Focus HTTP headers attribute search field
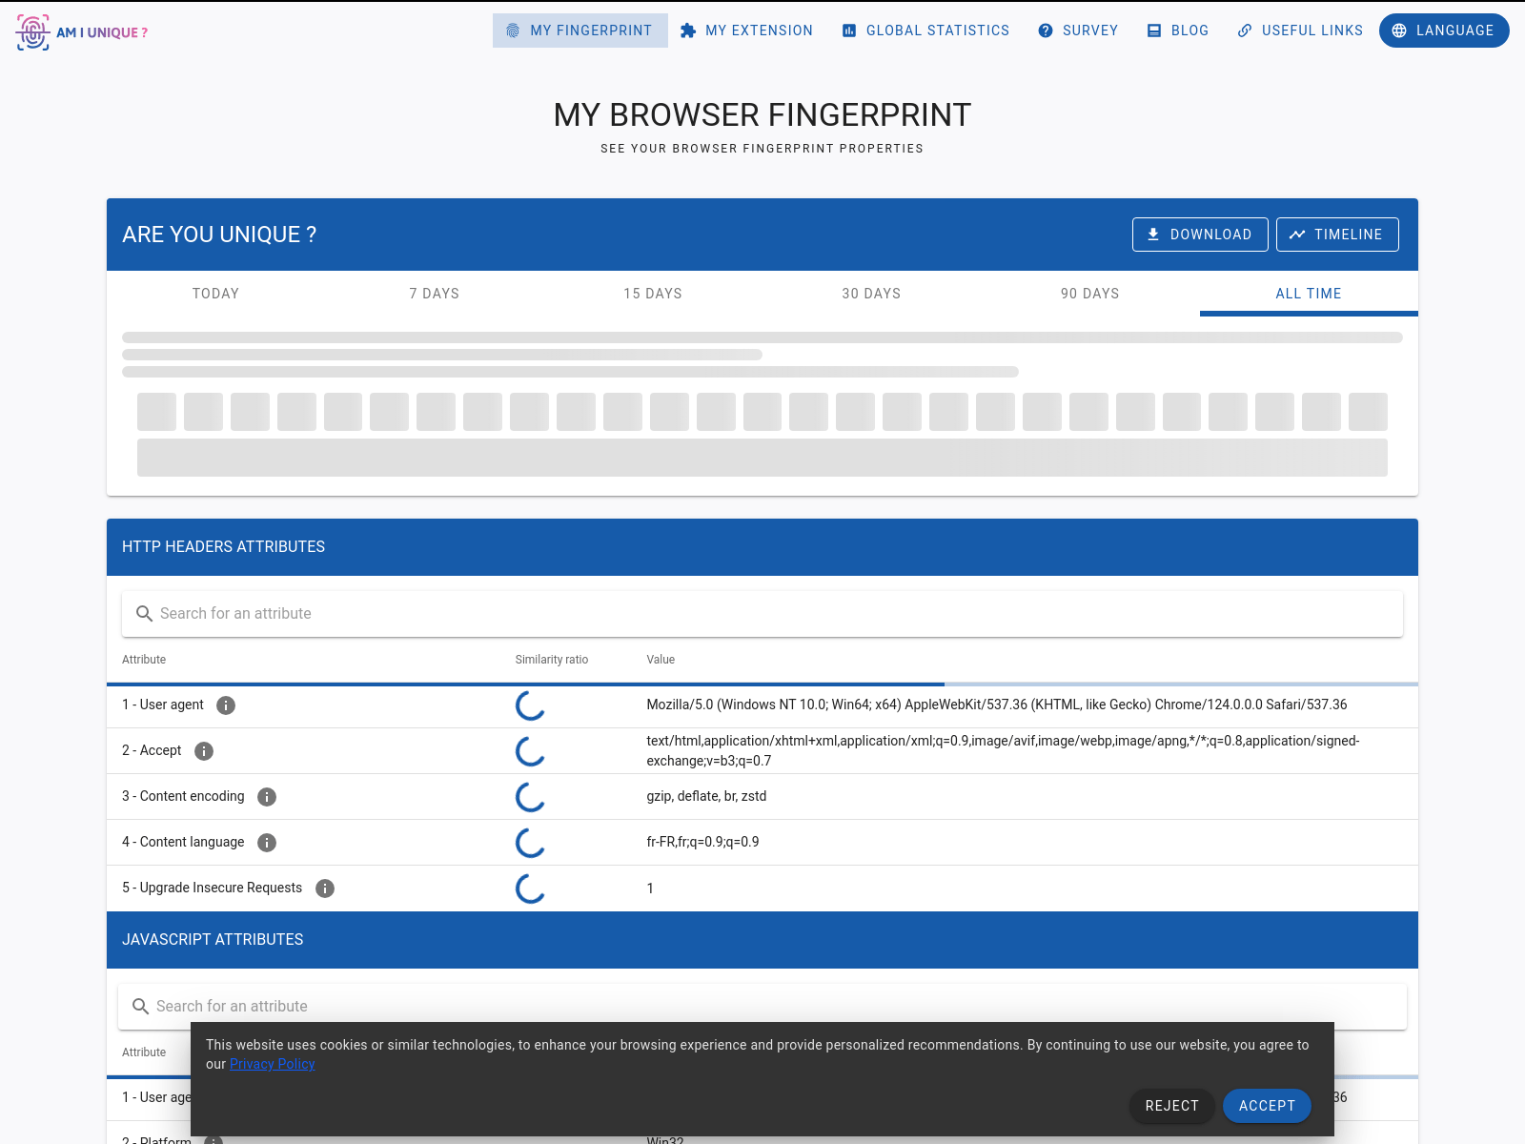The height and width of the screenshot is (1144, 1525). pyautogui.click(x=762, y=614)
